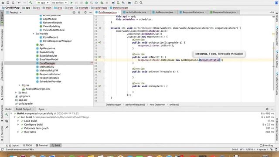The image size is (279, 157).
Task: Hide the Project panel with minus icon
Action: click(x=90, y=13)
